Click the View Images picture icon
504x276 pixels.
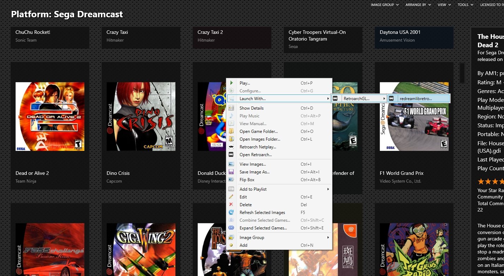tap(231, 164)
